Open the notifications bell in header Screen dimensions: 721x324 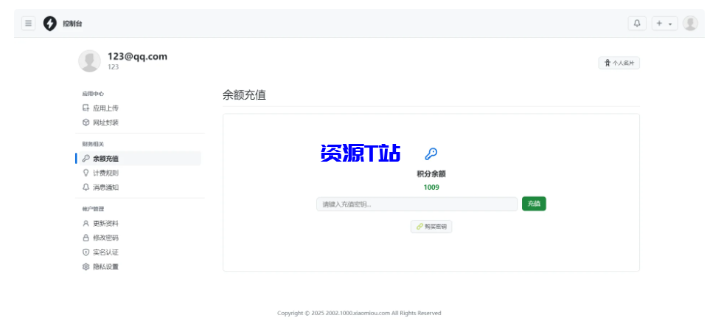pos(637,24)
